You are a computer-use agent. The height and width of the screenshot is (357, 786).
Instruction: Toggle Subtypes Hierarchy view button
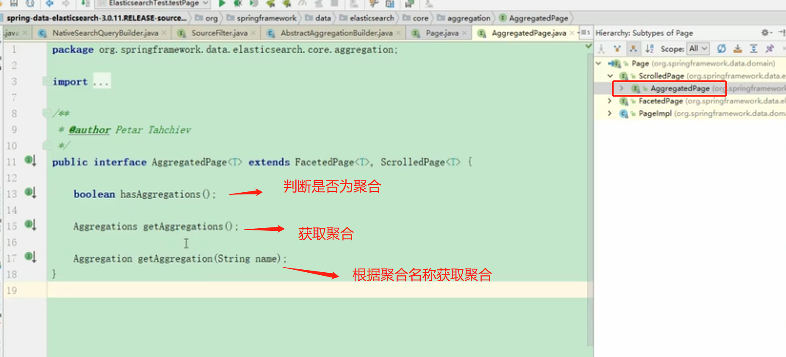(633, 49)
